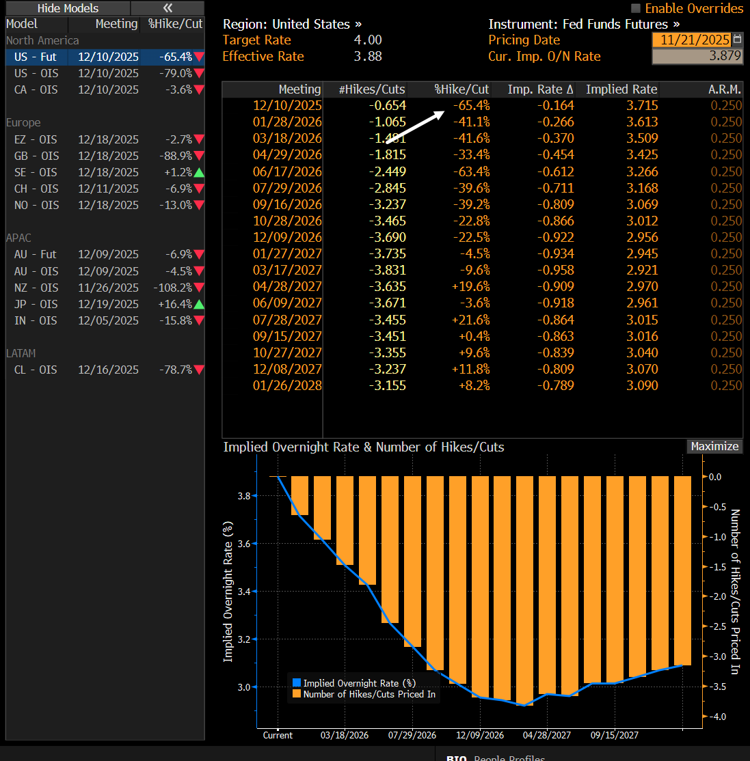Click the blue Implied Overnight Rate legend swatch
The image size is (750, 761).
297,682
